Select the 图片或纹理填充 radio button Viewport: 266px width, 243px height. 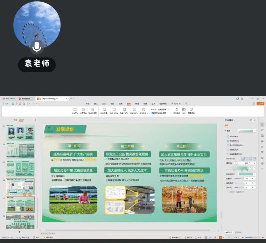[x=228, y=145]
